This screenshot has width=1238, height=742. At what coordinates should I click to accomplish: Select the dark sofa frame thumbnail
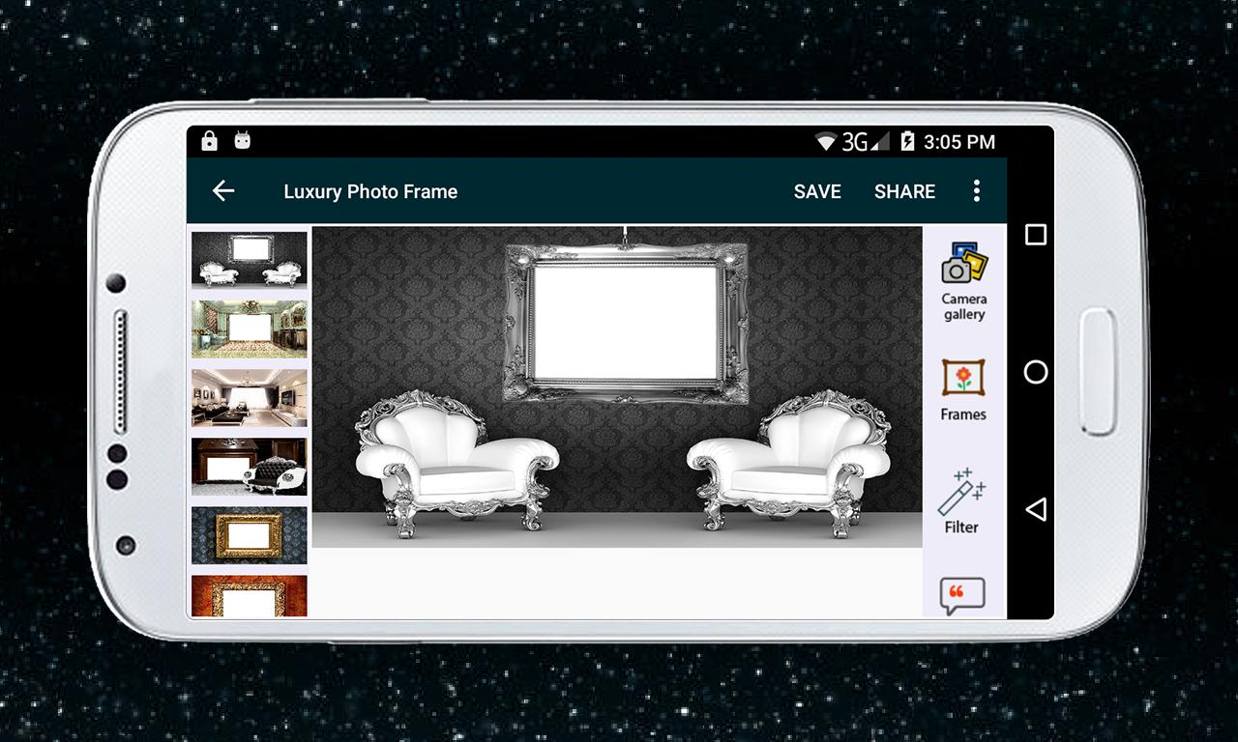(x=250, y=467)
